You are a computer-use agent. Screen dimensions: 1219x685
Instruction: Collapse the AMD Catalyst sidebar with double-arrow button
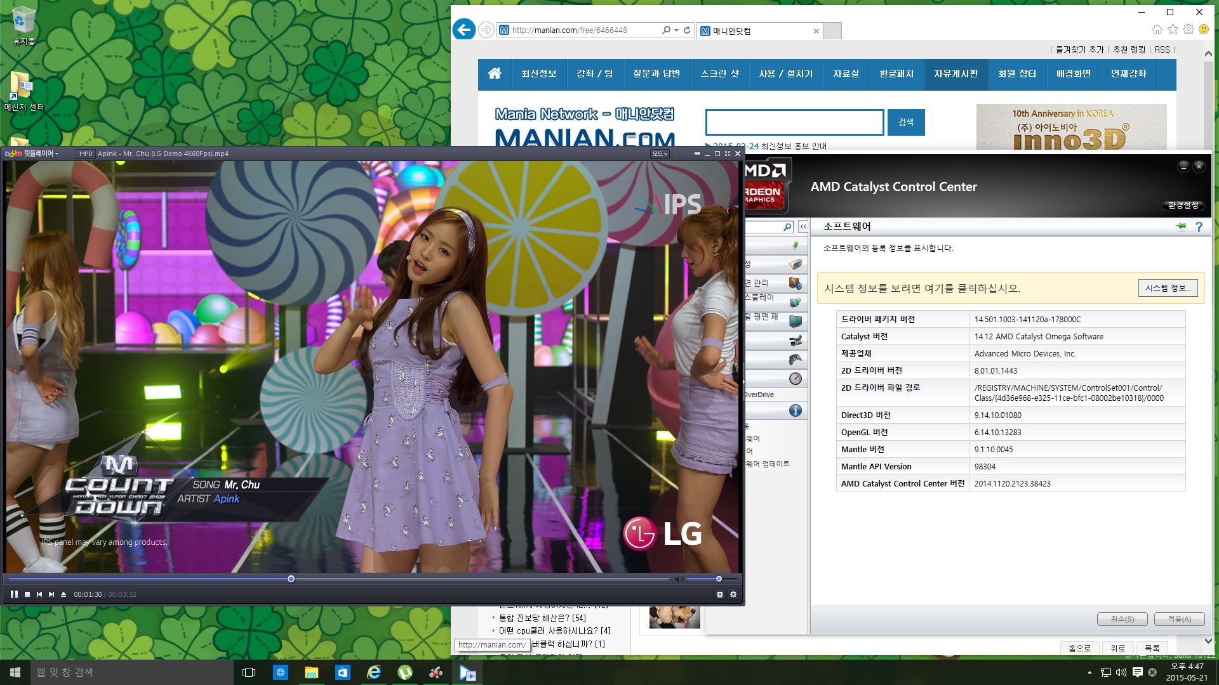coord(803,226)
